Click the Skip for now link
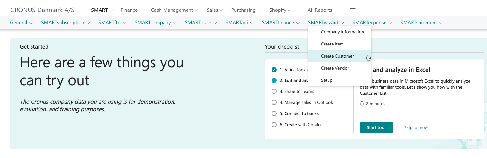Image resolution: width=487 pixels, height=158 pixels. pos(416,127)
